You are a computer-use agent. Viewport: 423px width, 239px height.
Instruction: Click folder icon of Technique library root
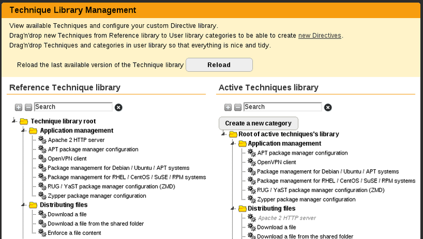pyautogui.click(x=24, y=121)
